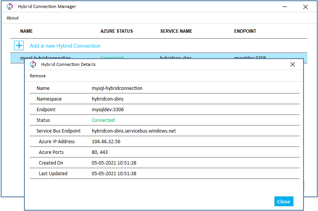Click the SERVICE NAME column header

(x=176, y=31)
